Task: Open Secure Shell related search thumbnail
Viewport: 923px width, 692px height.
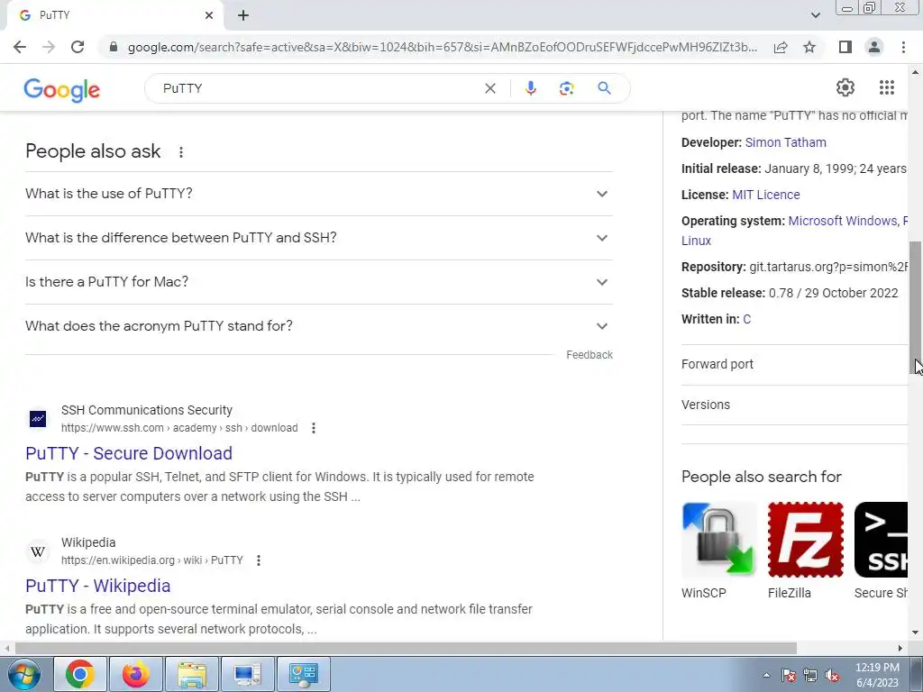Action: [881, 540]
